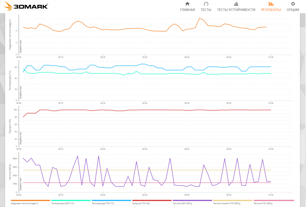
Task: Toggle the purple Частота ЦПУ legend bar
Action: click(x=192, y=200)
